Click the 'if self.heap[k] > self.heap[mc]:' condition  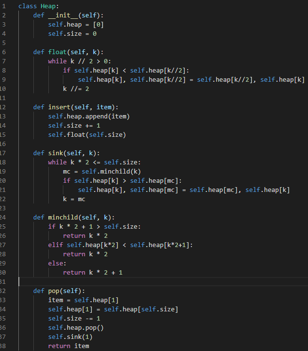coord(122,181)
